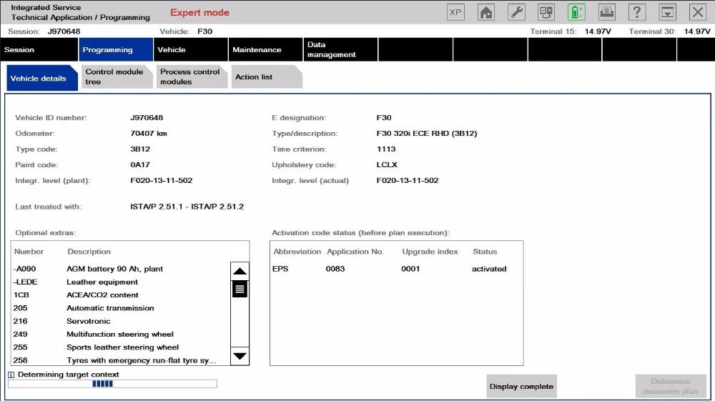The height and width of the screenshot is (401, 715).
Task: Click the Determine measures plan button
Action: pyautogui.click(x=671, y=387)
